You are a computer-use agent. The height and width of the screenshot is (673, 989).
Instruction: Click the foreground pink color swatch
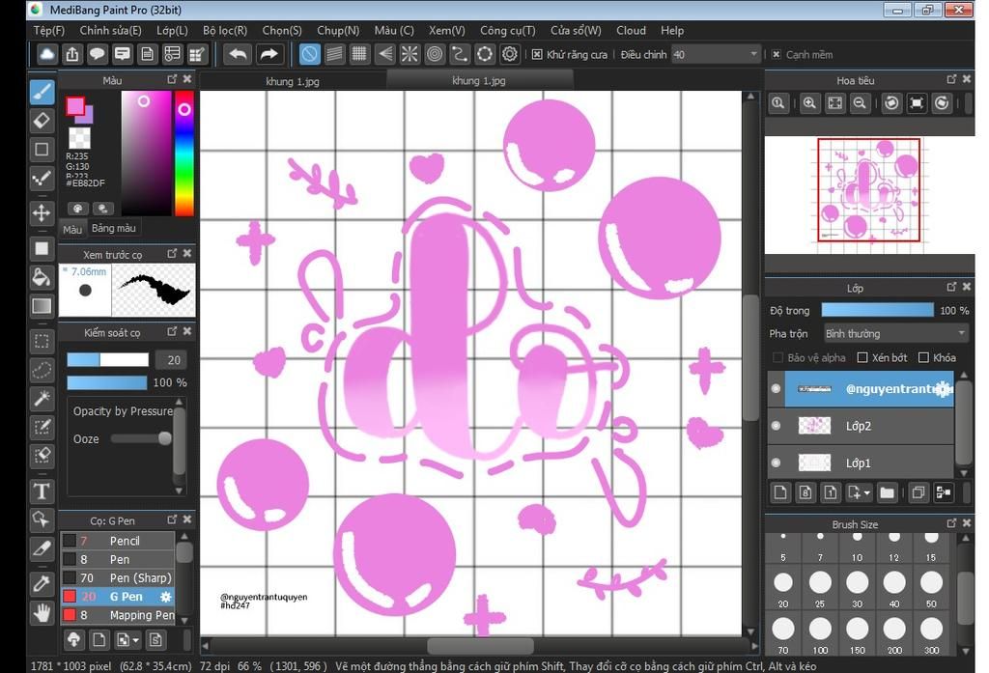tap(75, 106)
